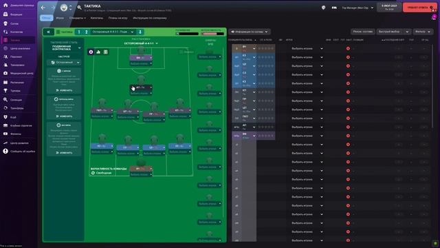The width and height of the screenshot is (440, 248).
Task: Open player select dropdown under pitch striker
Action: 141,63
